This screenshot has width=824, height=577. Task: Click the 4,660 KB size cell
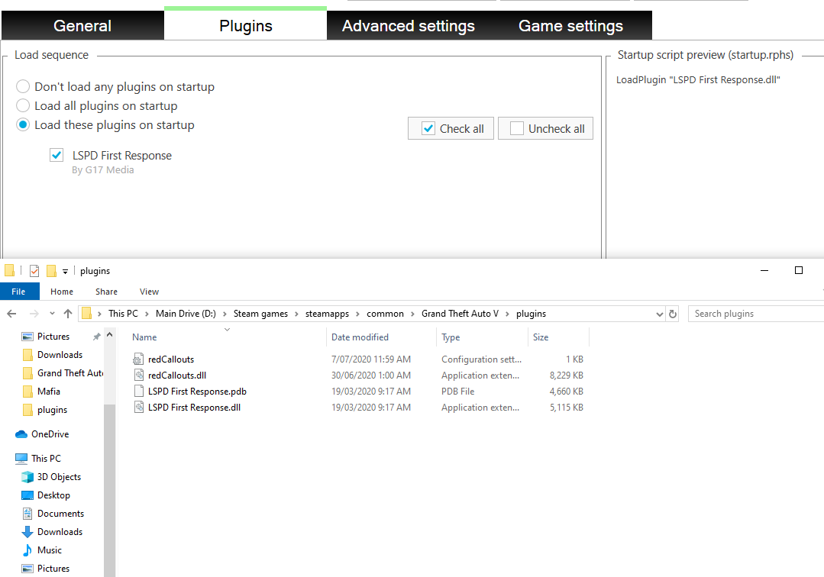click(567, 391)
